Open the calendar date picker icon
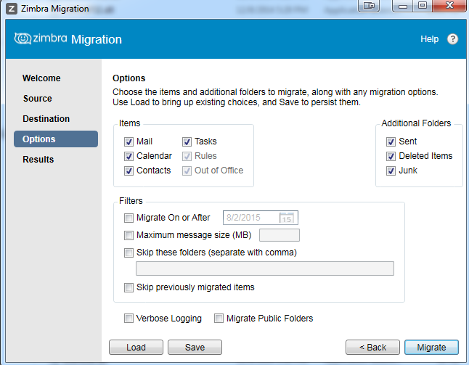Screen dimensions: 469x365 287,218
